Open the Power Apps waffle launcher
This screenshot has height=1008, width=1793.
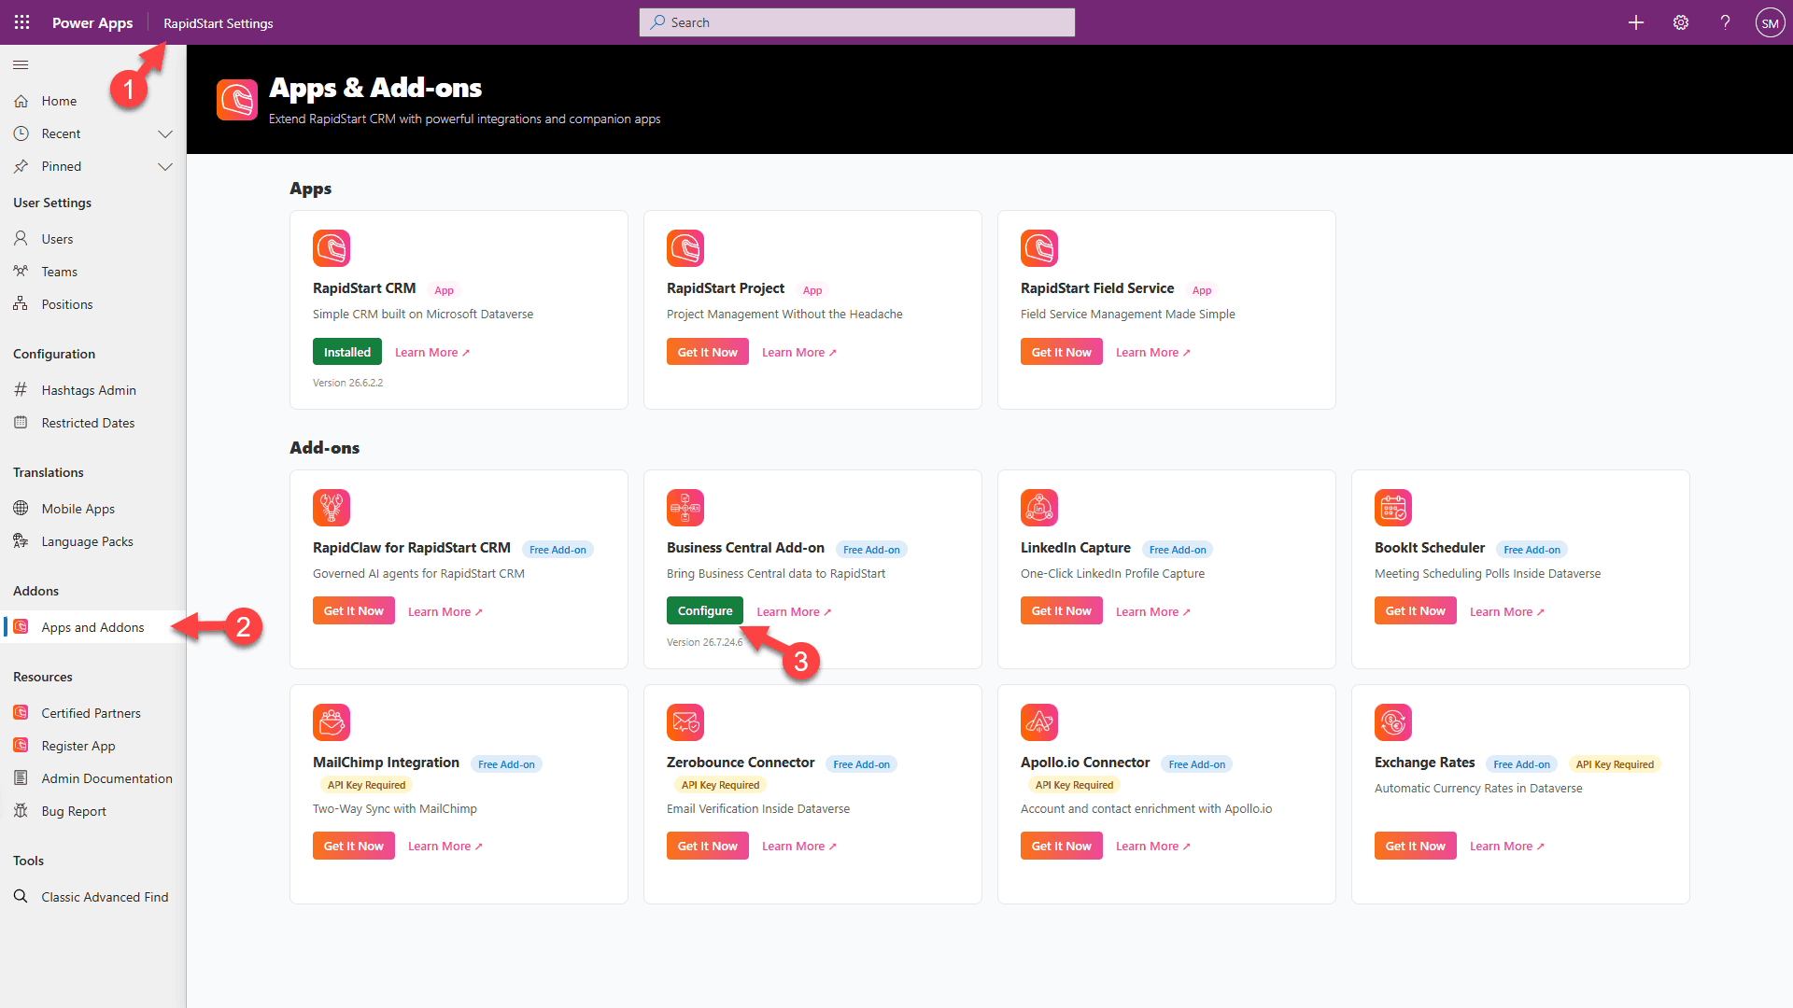click(x=21, y=22)
